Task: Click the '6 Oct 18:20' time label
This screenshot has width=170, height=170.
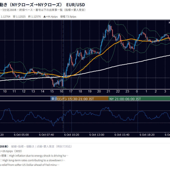Action: tap(147, 135)
